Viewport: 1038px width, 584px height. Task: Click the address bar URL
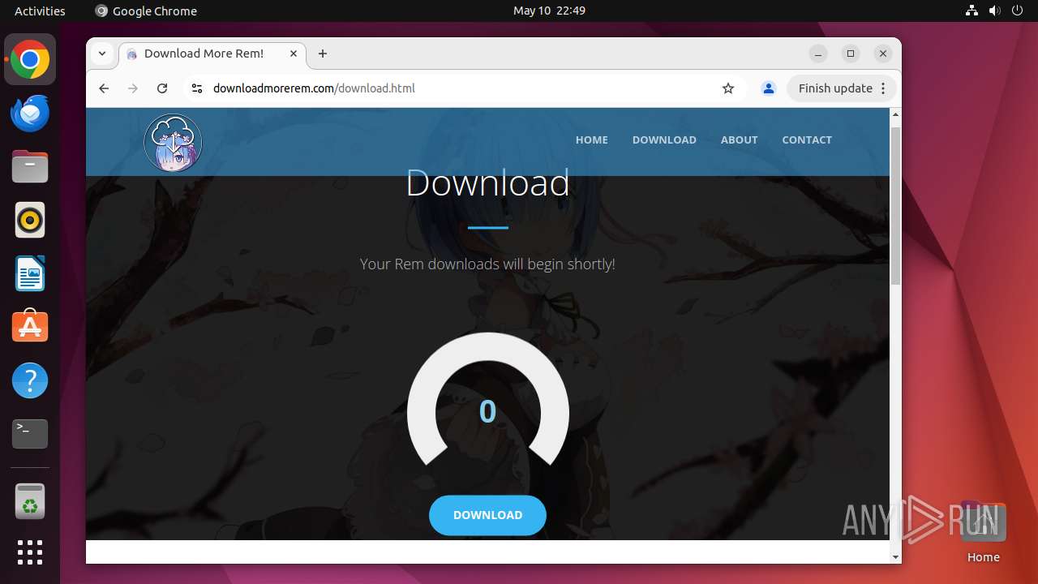click(x=314, y=88)
